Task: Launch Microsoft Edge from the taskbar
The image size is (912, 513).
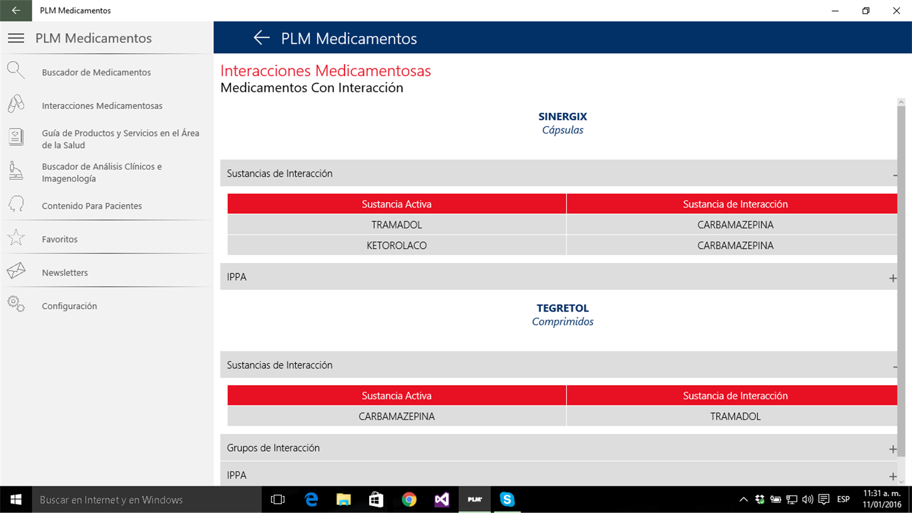Action: [x=310, y=500]
